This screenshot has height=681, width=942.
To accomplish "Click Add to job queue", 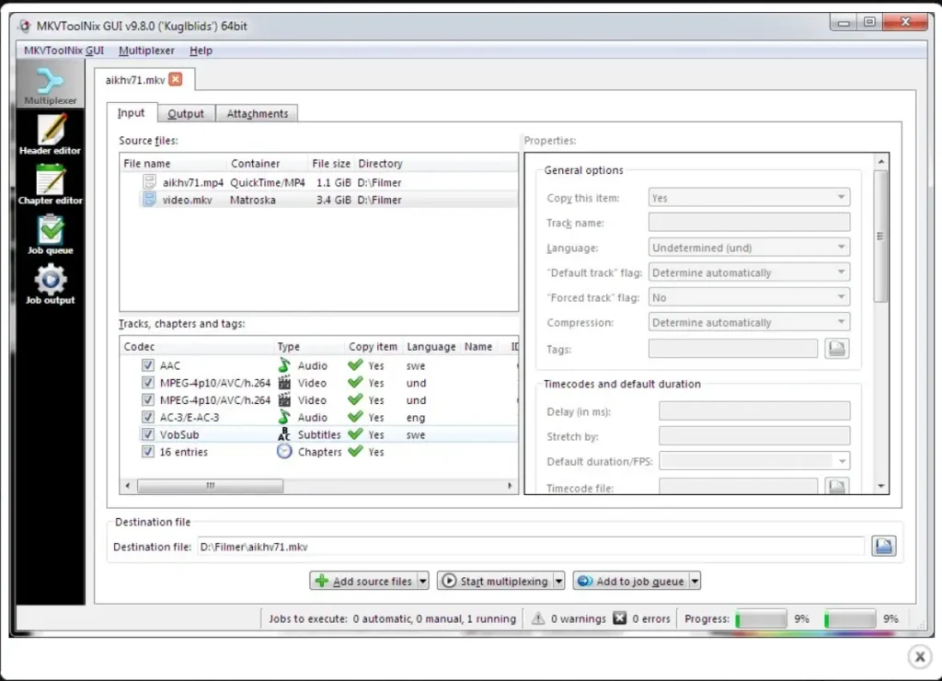I will [x=629, y=581].
